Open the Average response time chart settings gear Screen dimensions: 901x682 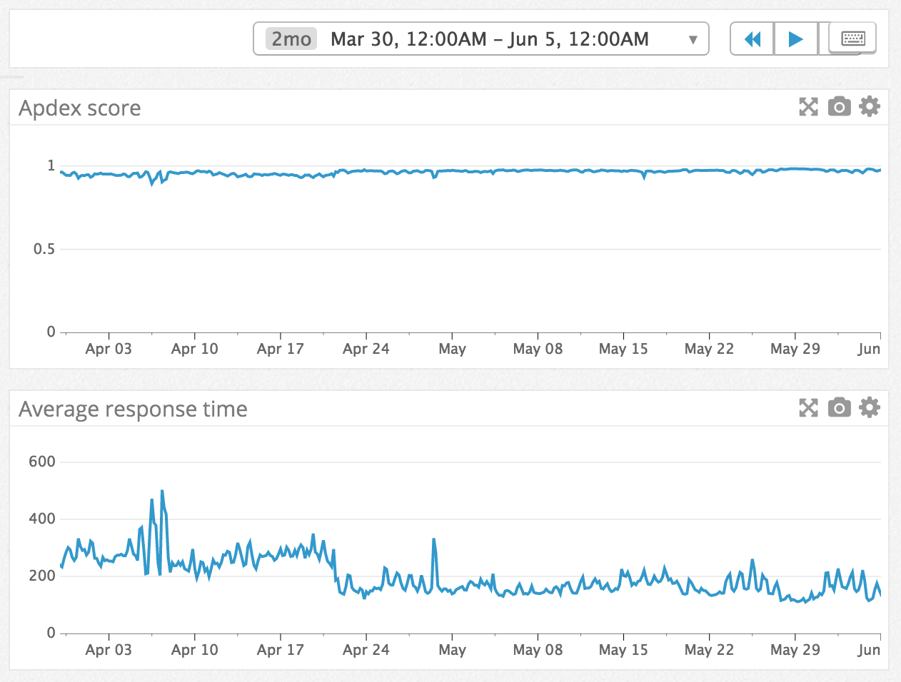point(869,407)
